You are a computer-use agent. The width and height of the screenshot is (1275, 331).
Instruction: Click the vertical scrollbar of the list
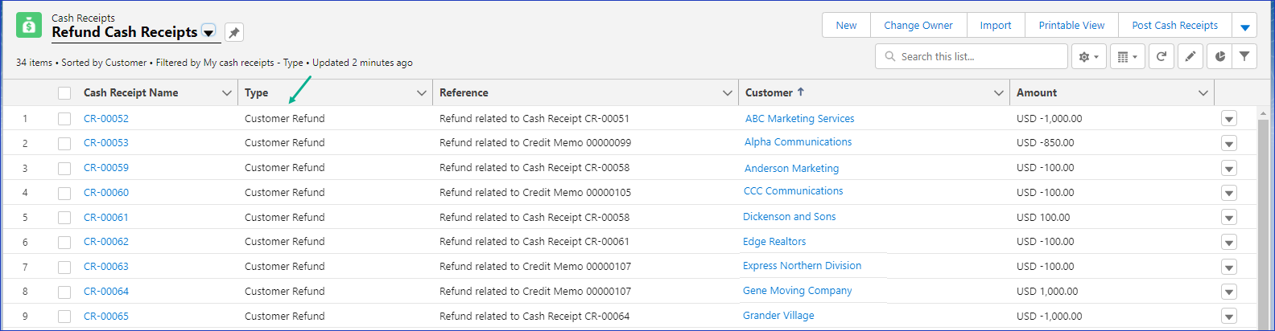[x=1263, y=217]
